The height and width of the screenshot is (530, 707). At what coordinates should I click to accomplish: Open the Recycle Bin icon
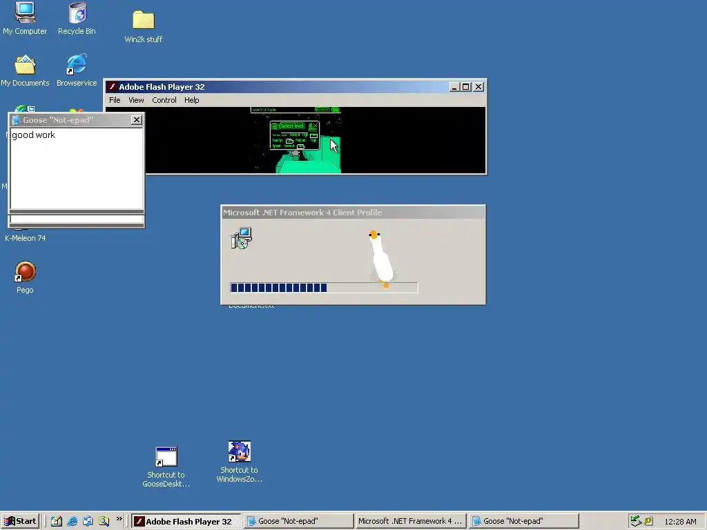[x=77, y=12]
